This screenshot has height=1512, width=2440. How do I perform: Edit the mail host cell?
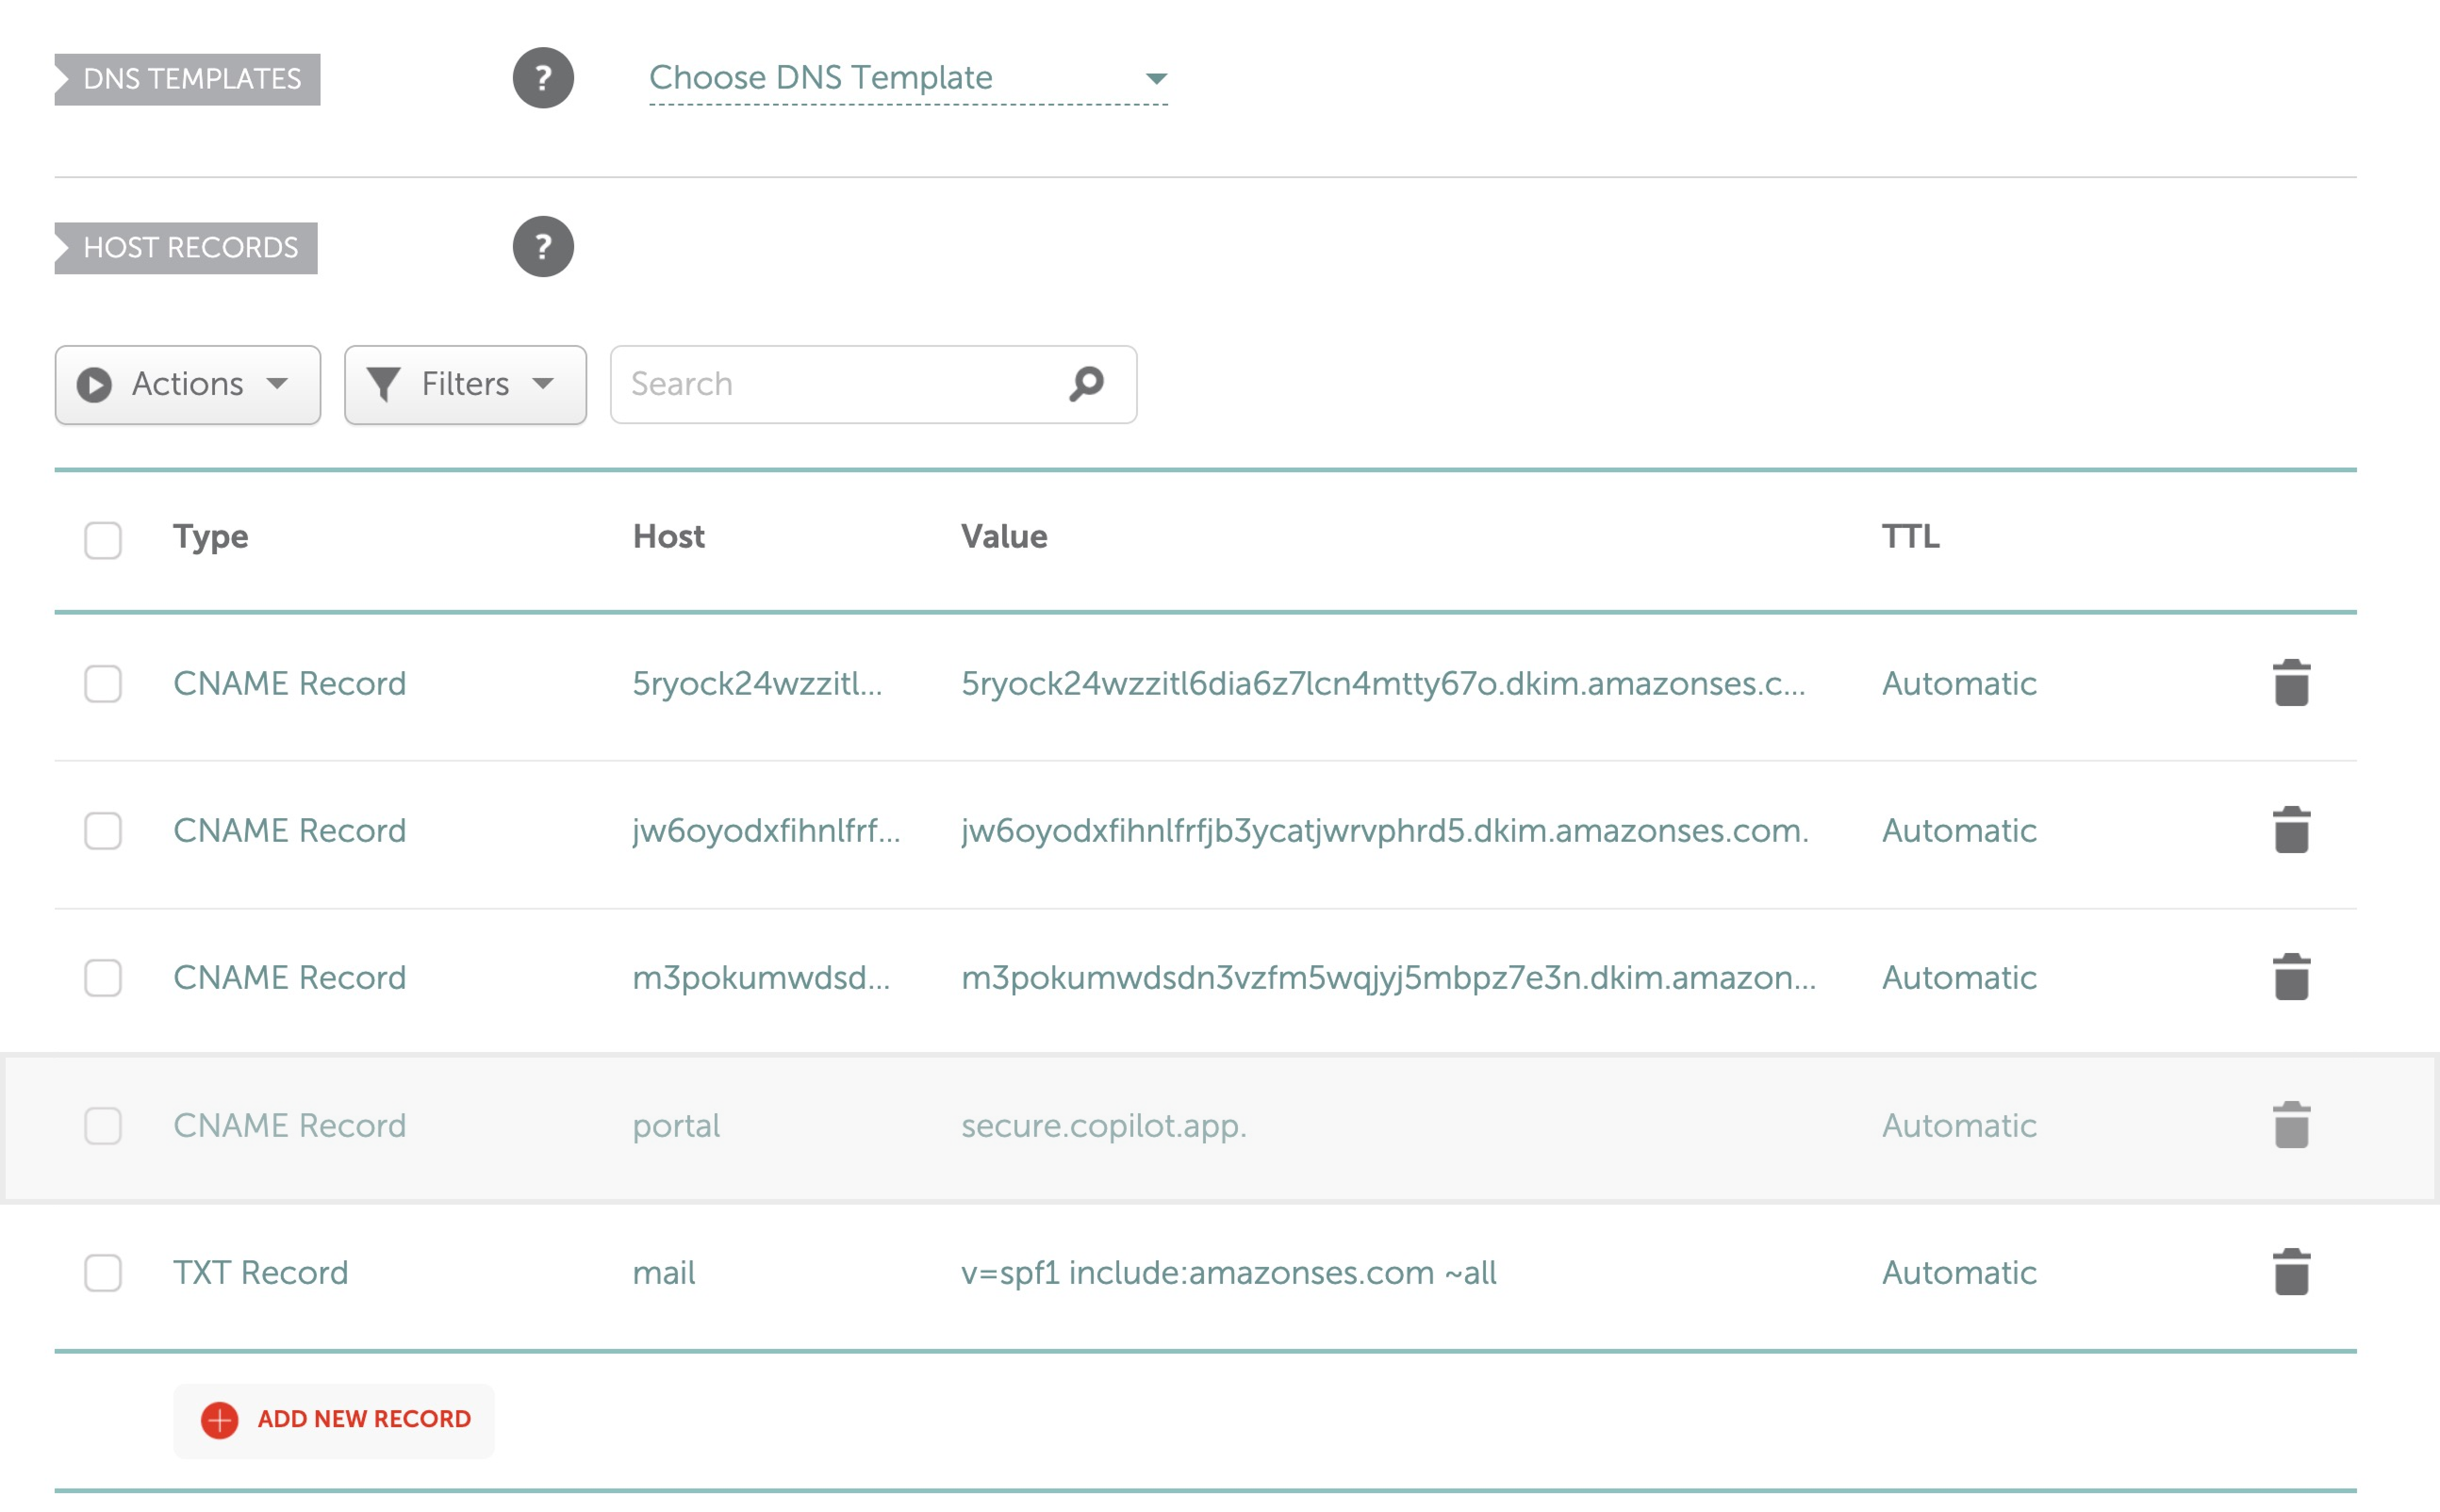point(664,1273)
